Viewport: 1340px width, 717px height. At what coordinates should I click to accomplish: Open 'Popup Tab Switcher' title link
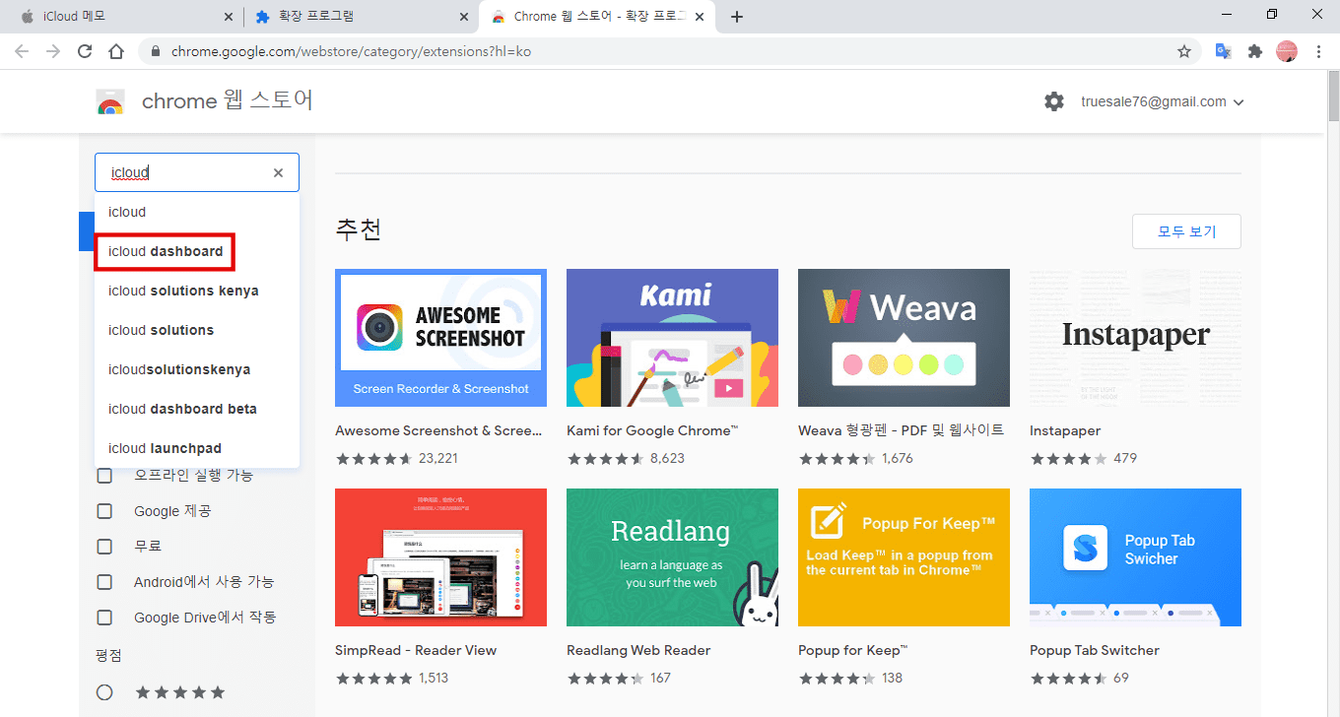(x=1095, y=650)
